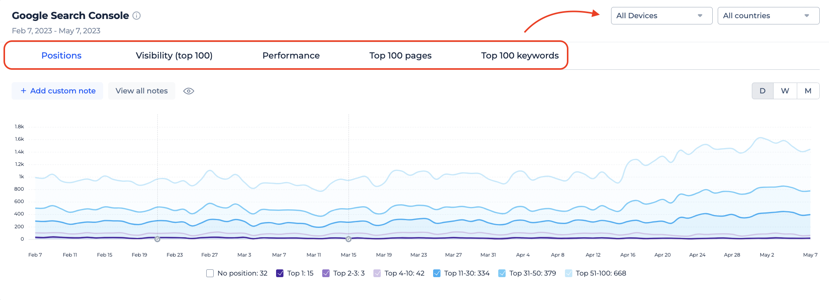The height and width of the screenshot is (300, 829).
Task: Click the arrow of All countries selector
Action: point(807,16)
